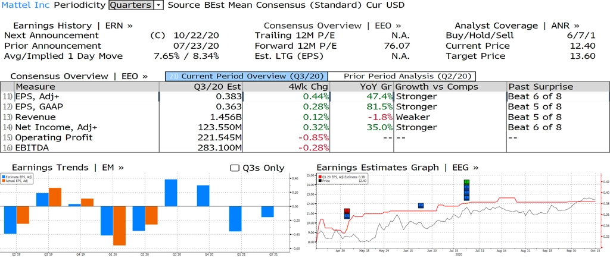Select Net Income, Adj+ measure row
The width and height of the screenshot is (610, 258).
[x=305, y=127]
